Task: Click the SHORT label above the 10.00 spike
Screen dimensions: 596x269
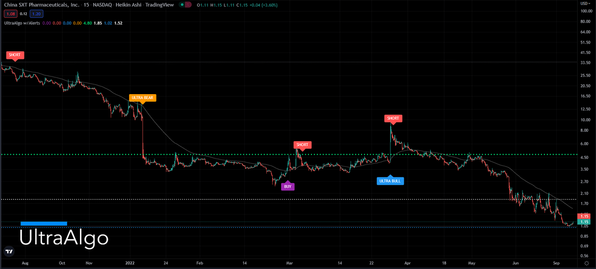Action: (x=393, y=118)
